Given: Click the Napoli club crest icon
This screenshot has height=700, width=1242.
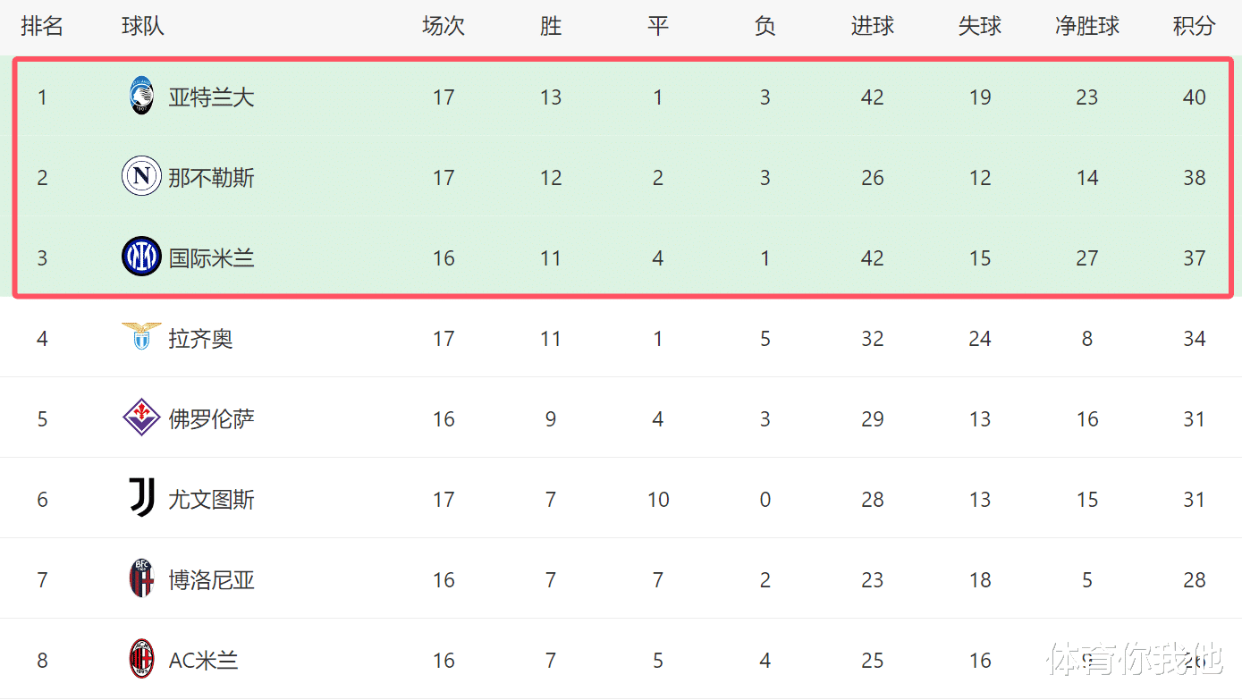Looking at the screenshot, I should (141, 177).
